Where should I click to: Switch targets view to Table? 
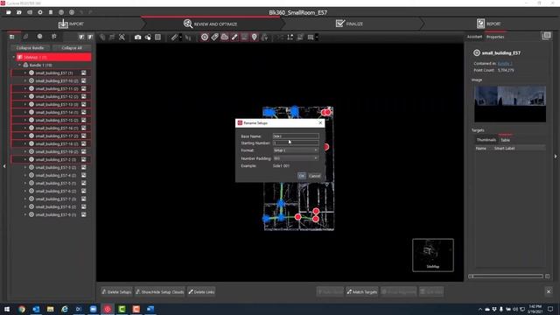point(506,140)
